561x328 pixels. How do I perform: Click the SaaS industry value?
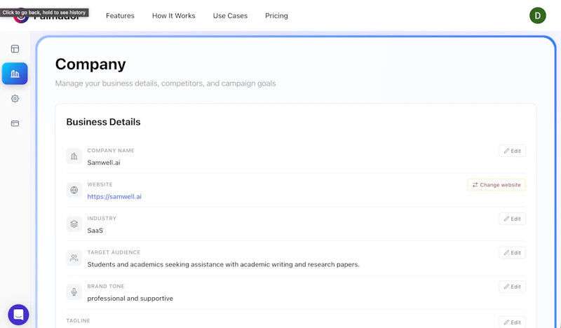click(95, 231)
